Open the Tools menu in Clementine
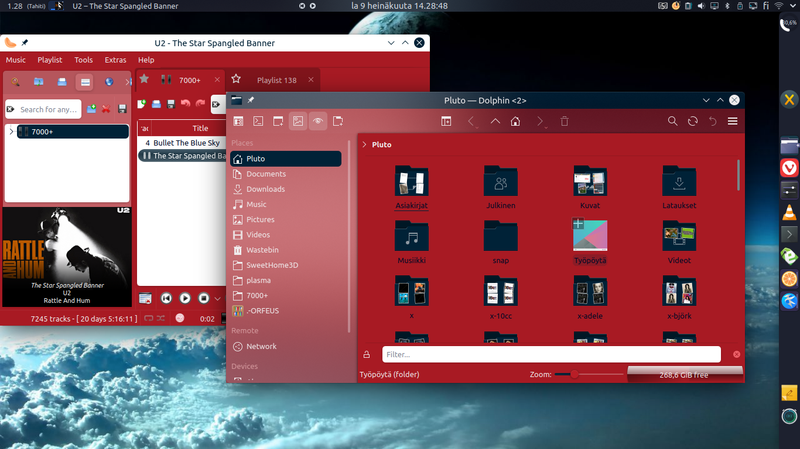 (84, 60)
